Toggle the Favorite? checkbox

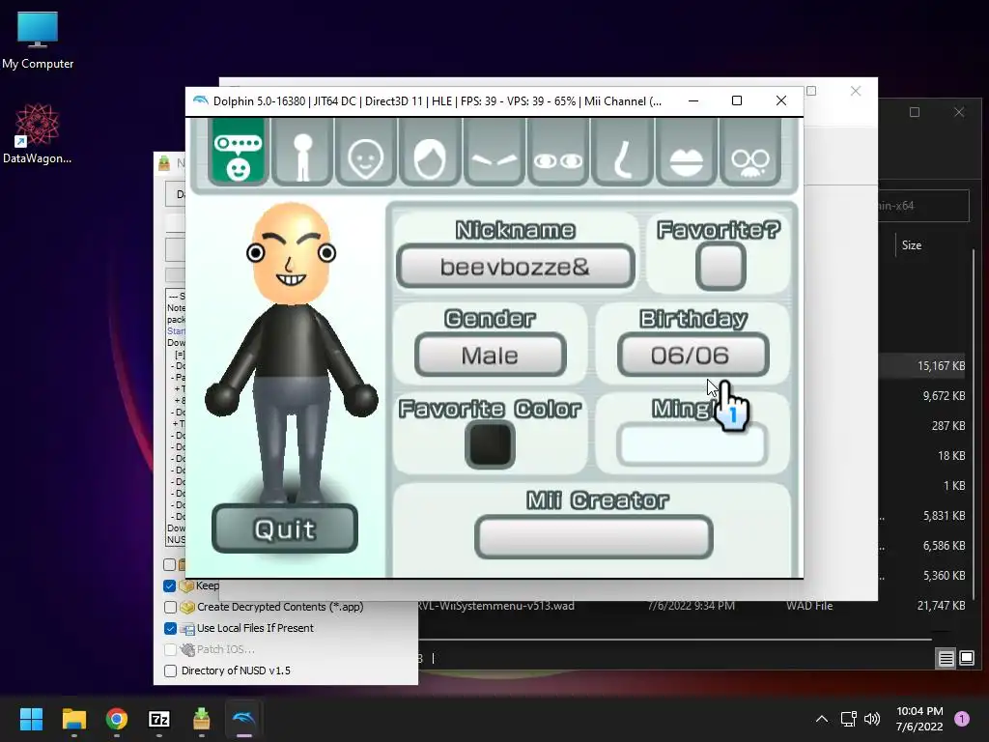[x=721, y=267]
